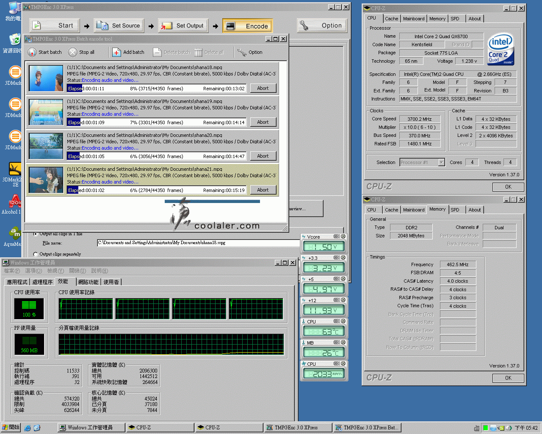The height and width of the screenshot is (434, 542).
Task: Open 使用者 tab in Task Manager
Action: click(111, 282)
